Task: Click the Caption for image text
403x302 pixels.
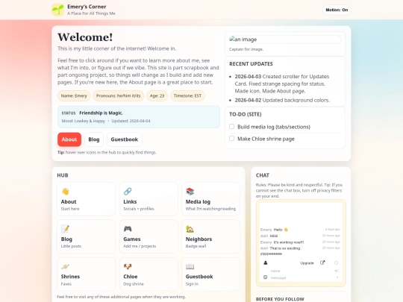Action: (246, 49)
